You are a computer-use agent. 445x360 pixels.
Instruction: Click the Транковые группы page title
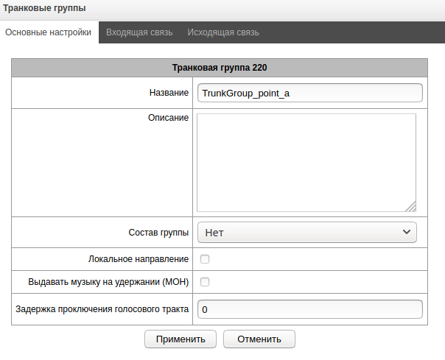(45, 9)
